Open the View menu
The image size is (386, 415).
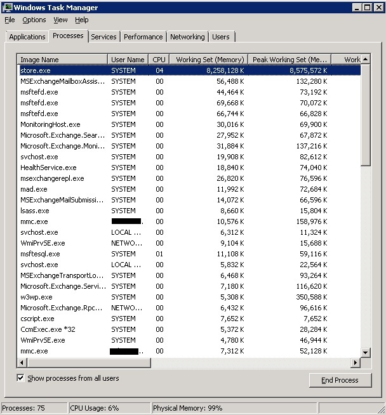60,20
